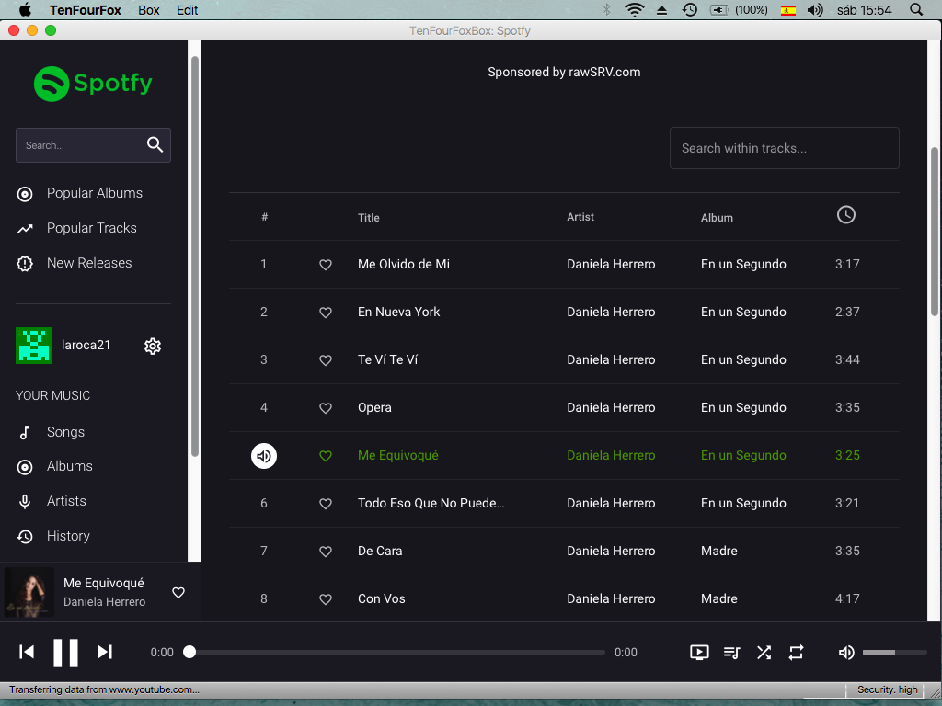This screenshot has height=706, width=942.
Task: Open Spotlight search in menu bar
Action: 916,9
